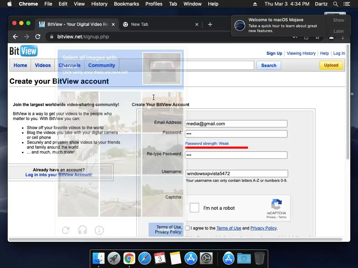Check the I'm not a robot box
This screenshot has height=268, width=358.
point(194,208)
